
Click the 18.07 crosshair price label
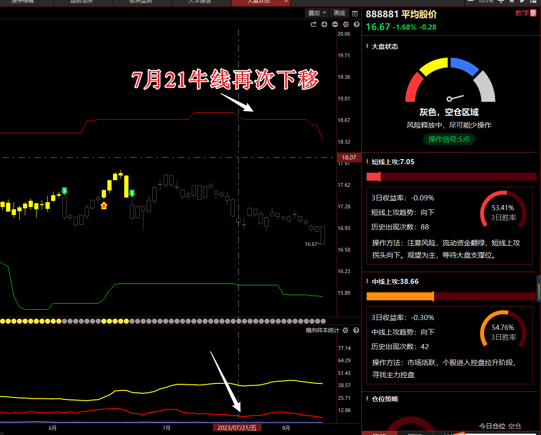(x=349, y=157)
